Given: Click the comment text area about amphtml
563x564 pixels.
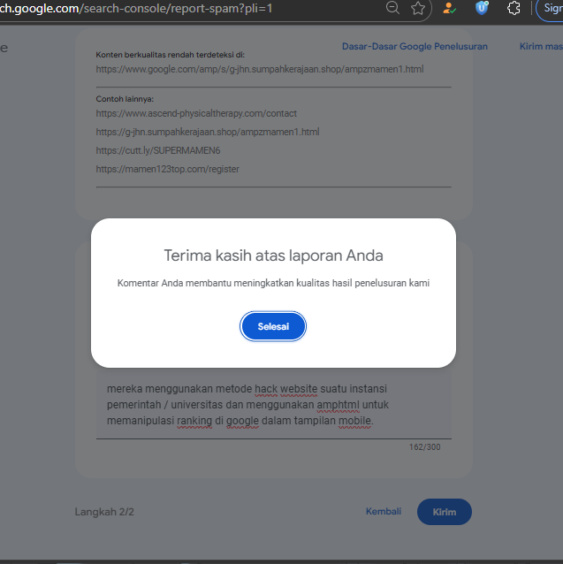Looking at the screenshot, I should click(274, 405).
